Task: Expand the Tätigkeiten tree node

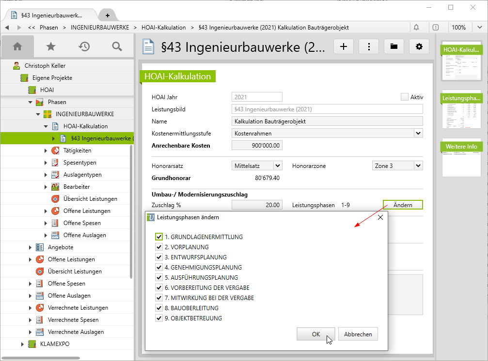Action: tap(46, 150)
